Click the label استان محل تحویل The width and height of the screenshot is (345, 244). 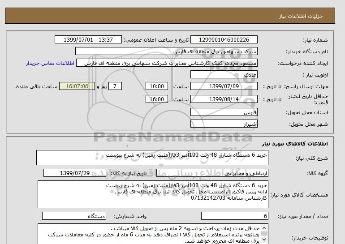pyautogui.click(x=307, y=112)
